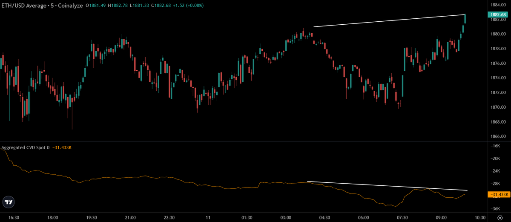Click the 03:00 time axis label
511x222 pixels.
[286, 218]
